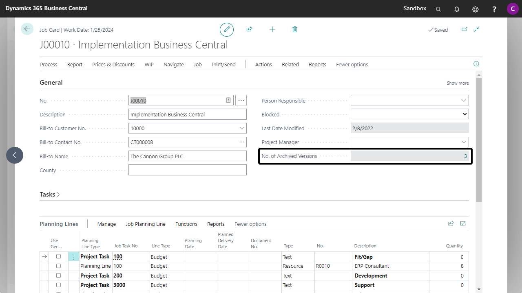Click the Description input field
The height and width of the screenshot is (293, 522).
tap(187, 114)
